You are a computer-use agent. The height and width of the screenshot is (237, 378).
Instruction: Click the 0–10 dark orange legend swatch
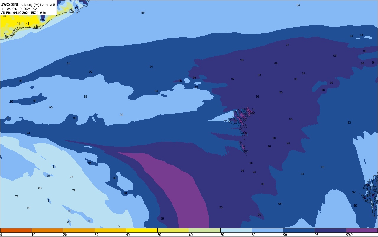click(x=16, y=230)
